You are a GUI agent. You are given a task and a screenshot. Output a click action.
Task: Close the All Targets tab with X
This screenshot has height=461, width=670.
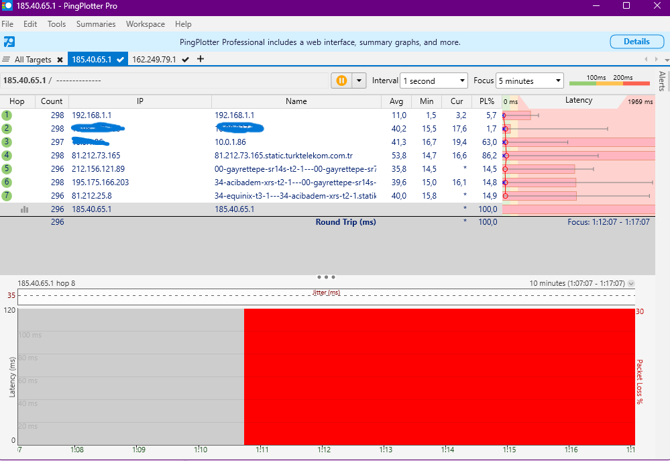[60, 60]
